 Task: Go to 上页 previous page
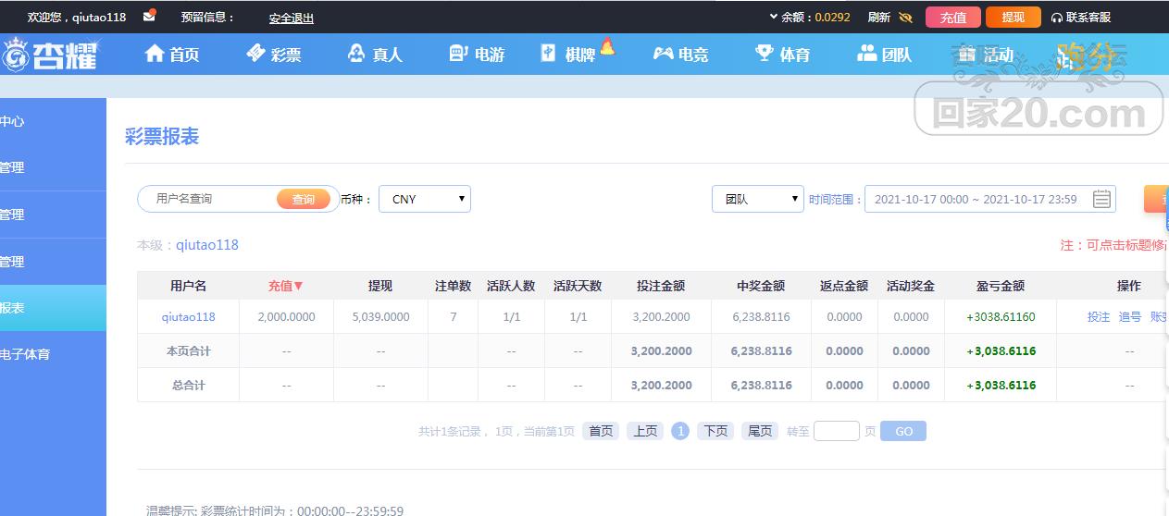click(x=645, y=431)
